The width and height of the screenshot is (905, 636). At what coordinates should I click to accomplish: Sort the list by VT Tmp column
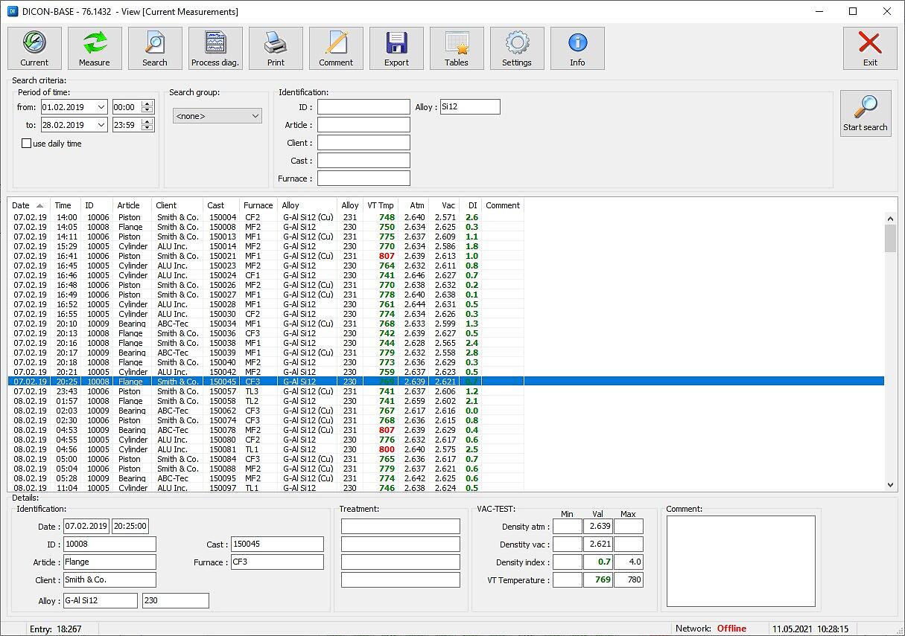[381, 205]
